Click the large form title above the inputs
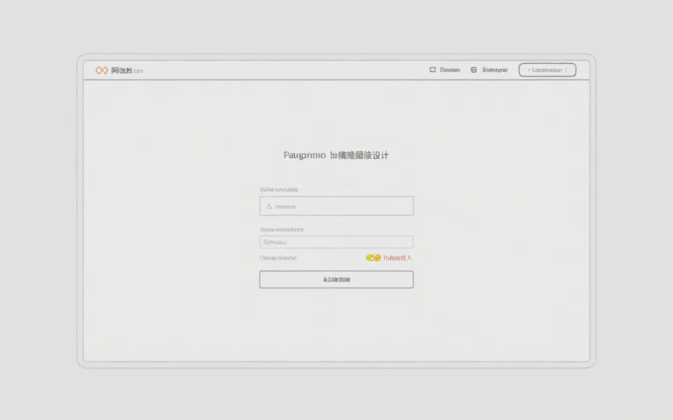Viewport: 673px width, 420px height. click(336, 155)
